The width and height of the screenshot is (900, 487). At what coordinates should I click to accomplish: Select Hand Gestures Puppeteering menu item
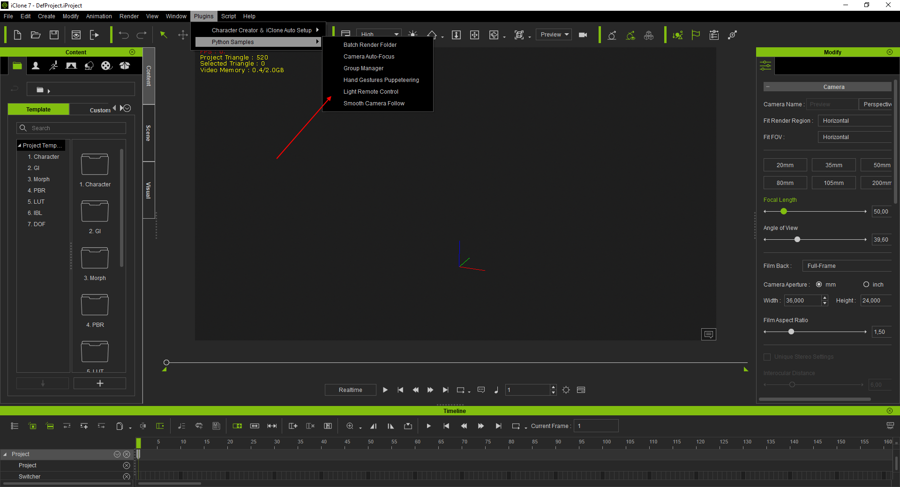381,80
